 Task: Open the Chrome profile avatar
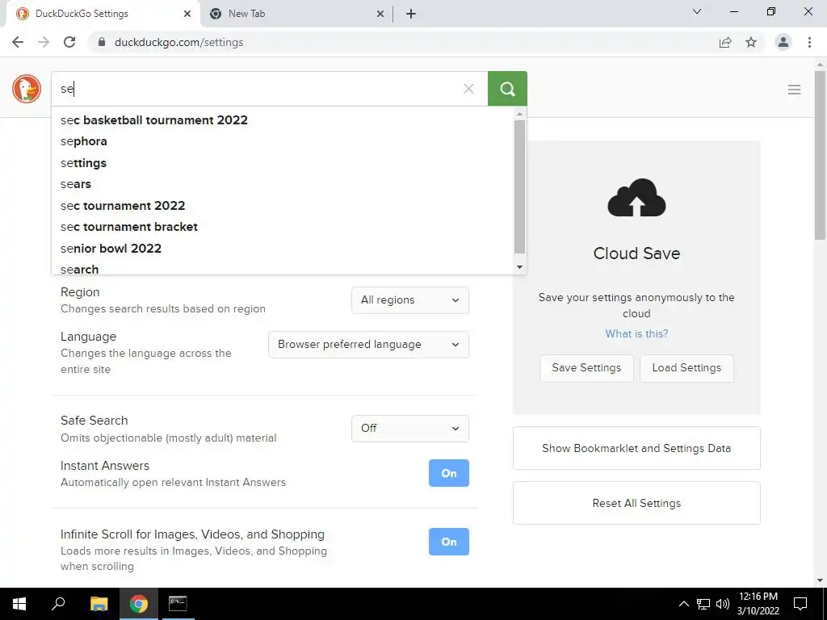click(x=783, y=42)
